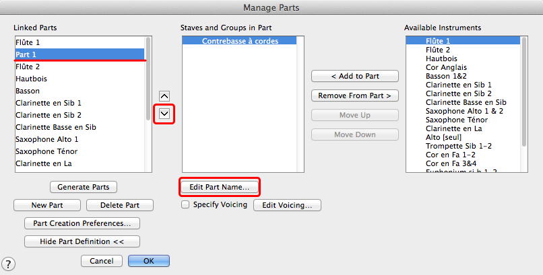
Task: Cancel the Manage Parts dialog
Action: point(101,260)
